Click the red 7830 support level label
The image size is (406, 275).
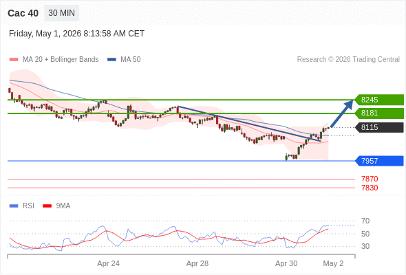[x=370, y=188]
